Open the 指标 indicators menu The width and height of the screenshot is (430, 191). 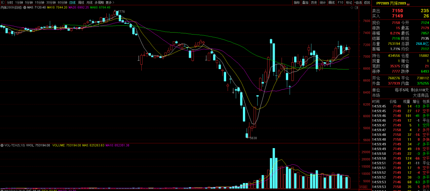[297, 2]
